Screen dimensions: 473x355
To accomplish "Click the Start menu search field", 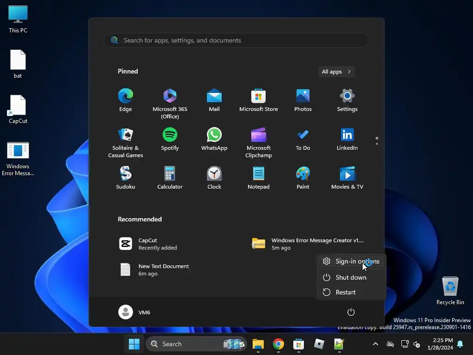I will [x=236, y=40].
